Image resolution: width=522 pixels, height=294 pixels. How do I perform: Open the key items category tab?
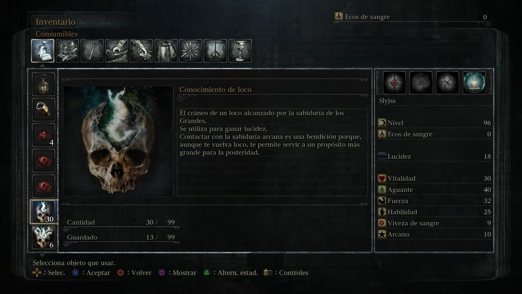pos(92,51)
